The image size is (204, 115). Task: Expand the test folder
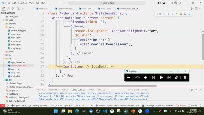pos(4,80)
